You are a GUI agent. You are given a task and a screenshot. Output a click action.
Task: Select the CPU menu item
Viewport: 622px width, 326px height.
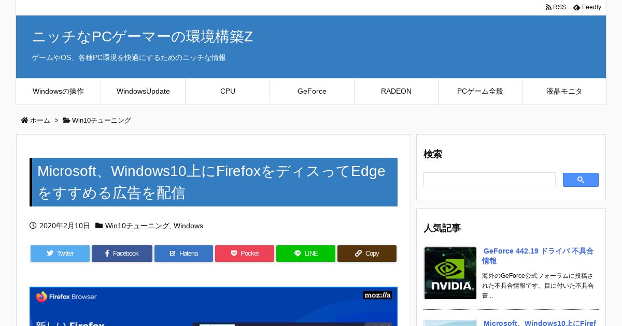[228, 91]
